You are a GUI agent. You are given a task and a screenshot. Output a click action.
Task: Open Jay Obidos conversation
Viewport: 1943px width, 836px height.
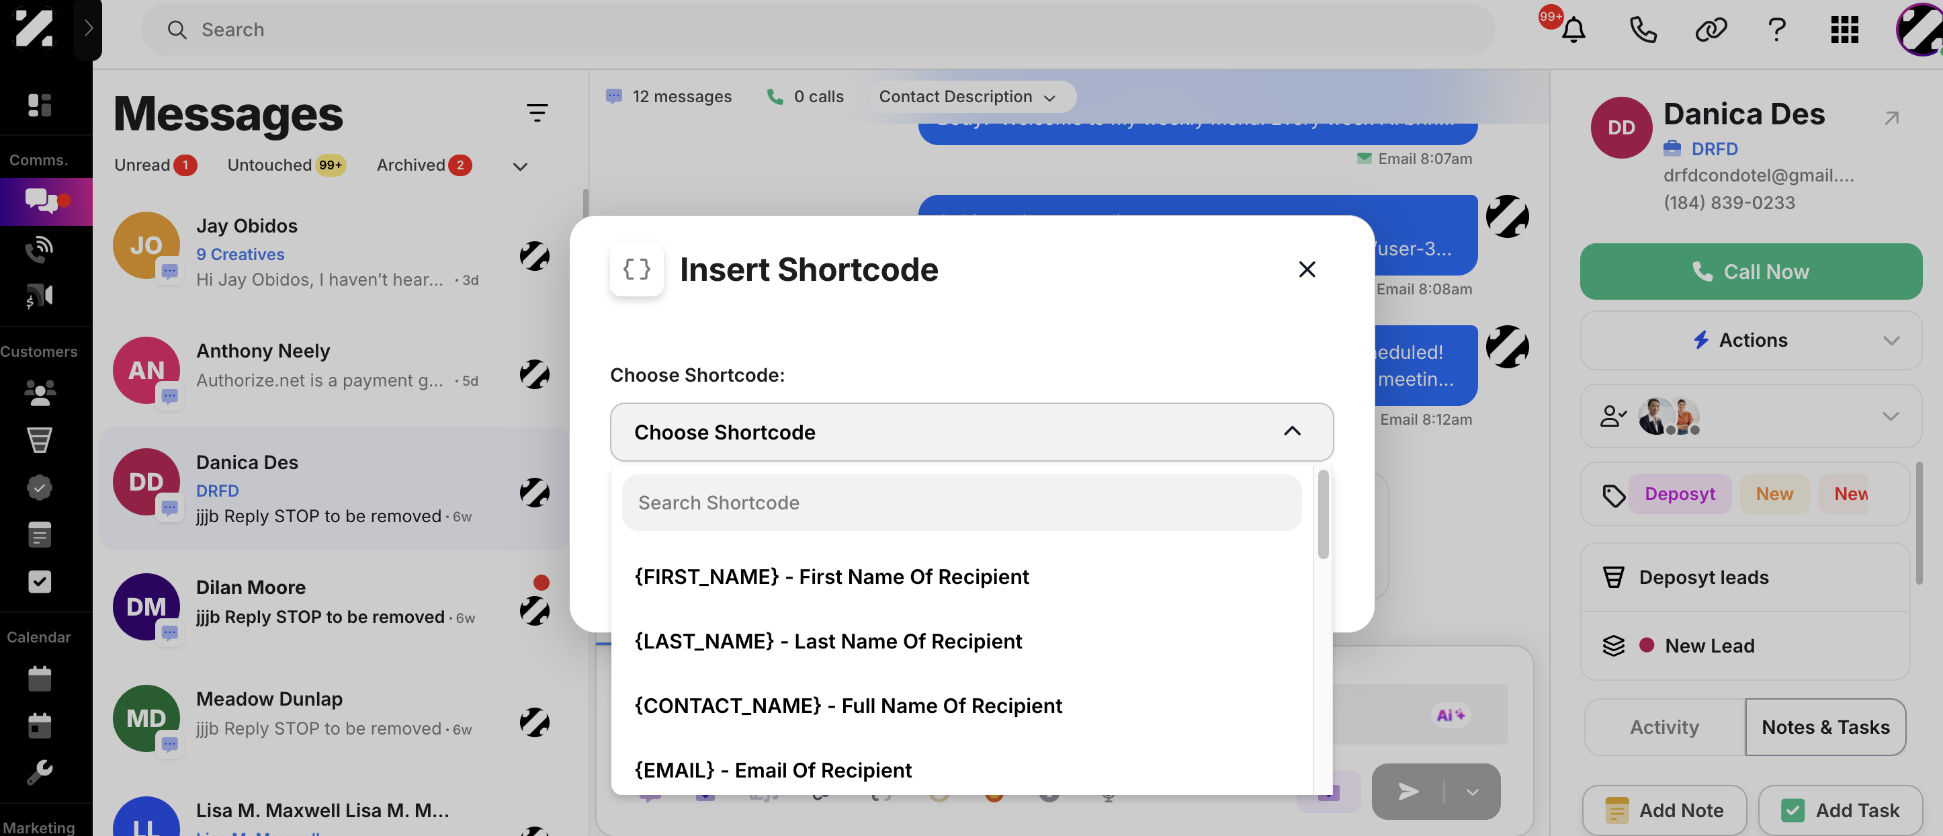[334, 253]
